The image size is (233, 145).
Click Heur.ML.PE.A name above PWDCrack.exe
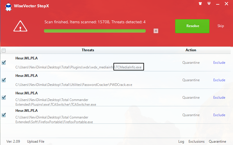tap(26, 75)
